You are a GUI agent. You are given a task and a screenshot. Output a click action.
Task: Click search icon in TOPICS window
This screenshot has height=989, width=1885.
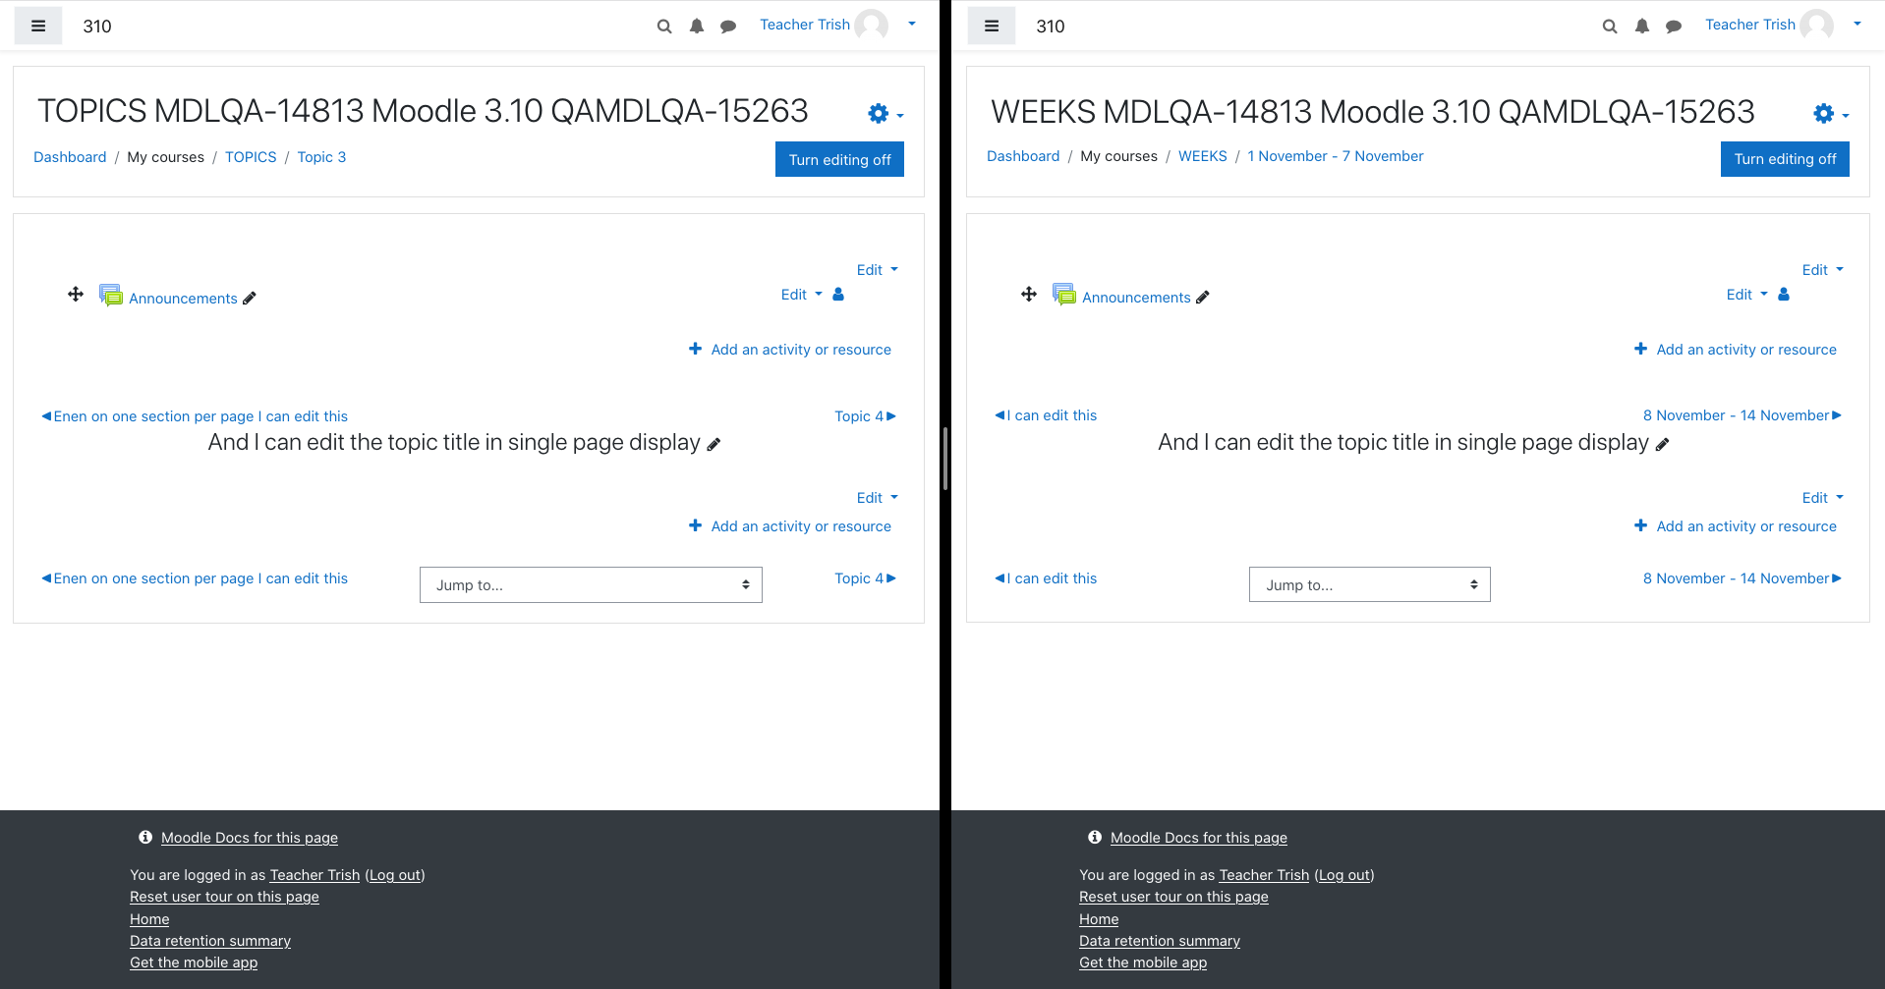[664, 27]
